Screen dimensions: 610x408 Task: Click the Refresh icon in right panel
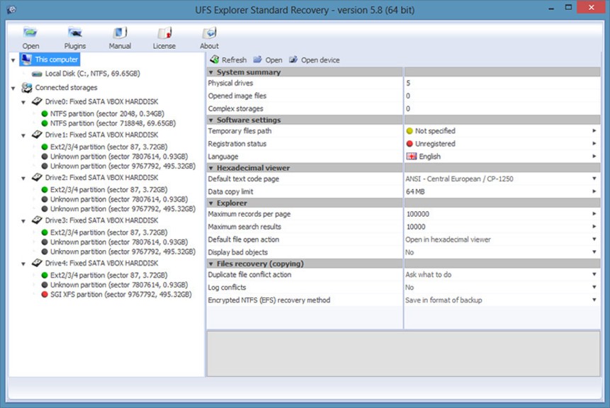click(214, 60)
